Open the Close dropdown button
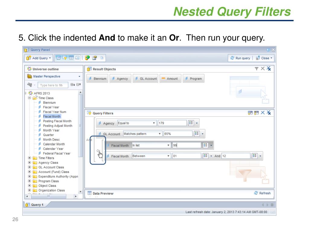The width and height of the screenshot is (309, 231). click(264, 58)
